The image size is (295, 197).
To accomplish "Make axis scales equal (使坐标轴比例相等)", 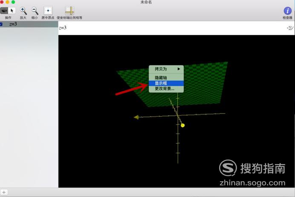I will [69, 11].
